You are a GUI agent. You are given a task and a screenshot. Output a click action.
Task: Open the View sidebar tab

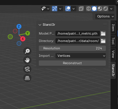coord(113,54)
